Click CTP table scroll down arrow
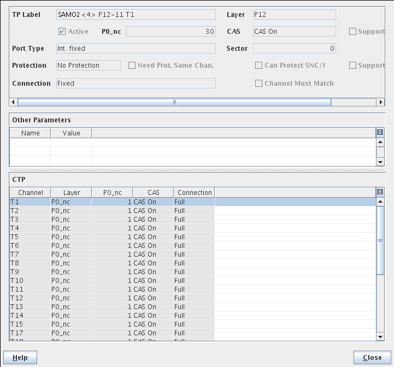This screenshot has width=394, height=367. point(381,337)
